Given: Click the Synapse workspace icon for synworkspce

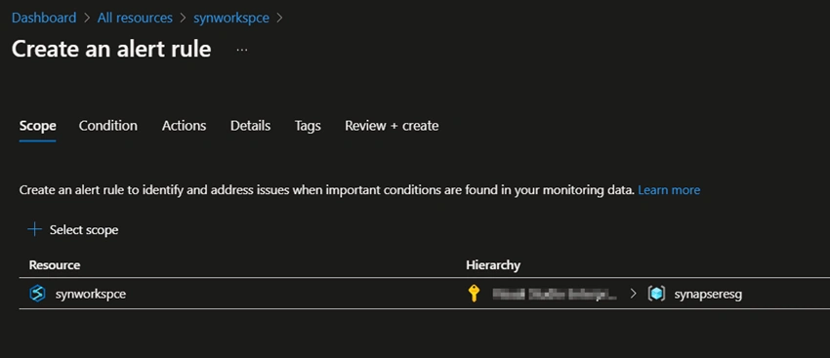Looking at the screenshot, I should tap(37, 294).
